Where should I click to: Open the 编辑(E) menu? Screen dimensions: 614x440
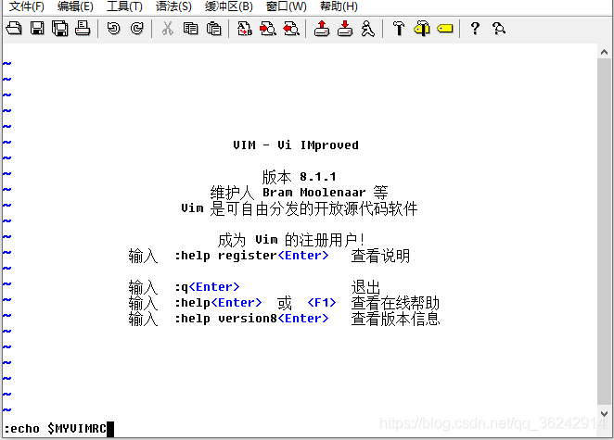pyautogui.click(x=75, y=6)
